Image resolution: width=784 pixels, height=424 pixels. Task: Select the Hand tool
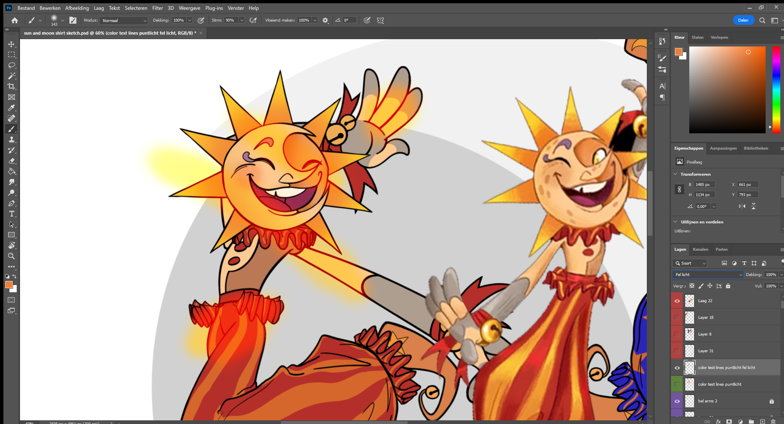tap(11, 245)
